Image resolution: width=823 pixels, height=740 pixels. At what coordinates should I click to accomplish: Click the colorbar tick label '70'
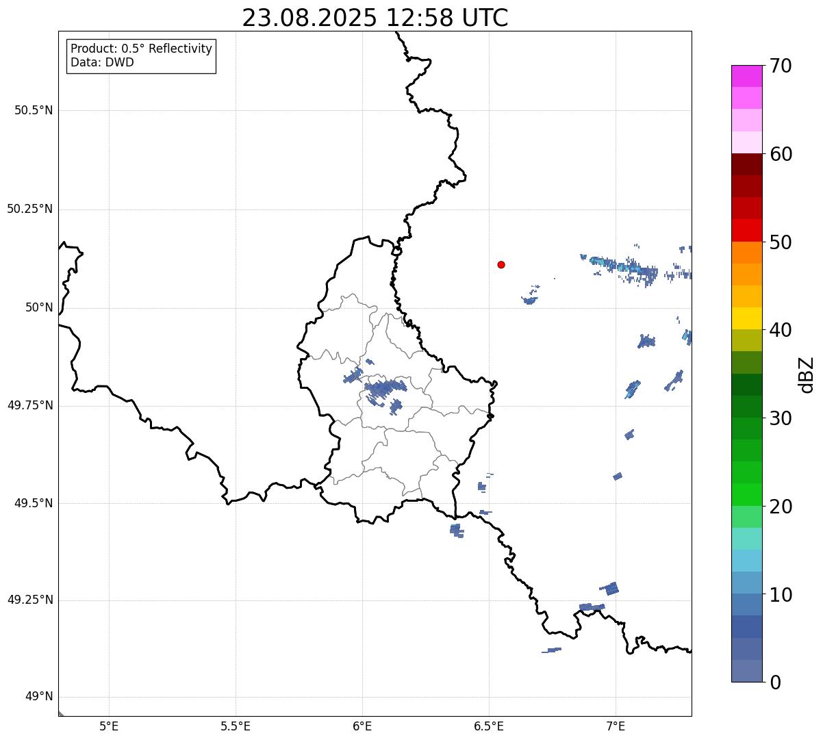pyautogui.click(x=781, y=66)
